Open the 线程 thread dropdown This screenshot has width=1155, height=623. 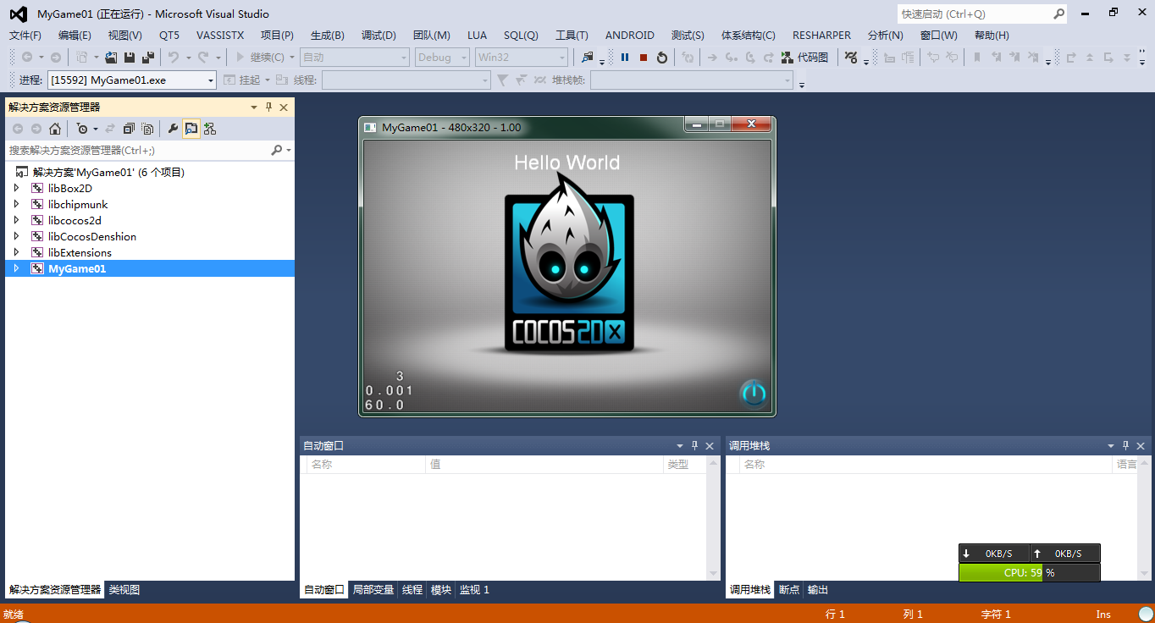coord(406,80)
